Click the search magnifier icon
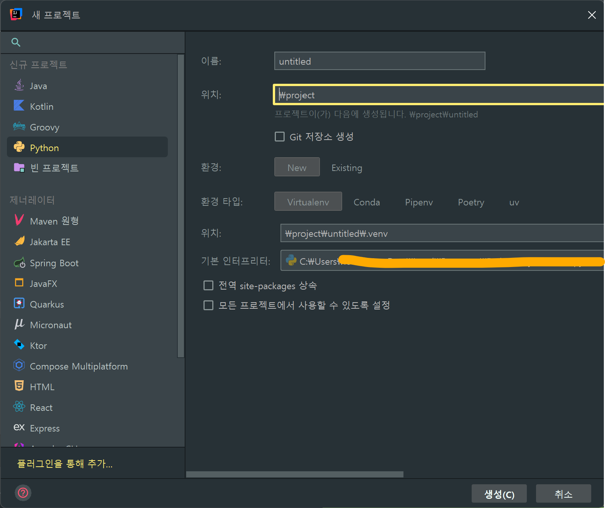 [x=16, y=42]
